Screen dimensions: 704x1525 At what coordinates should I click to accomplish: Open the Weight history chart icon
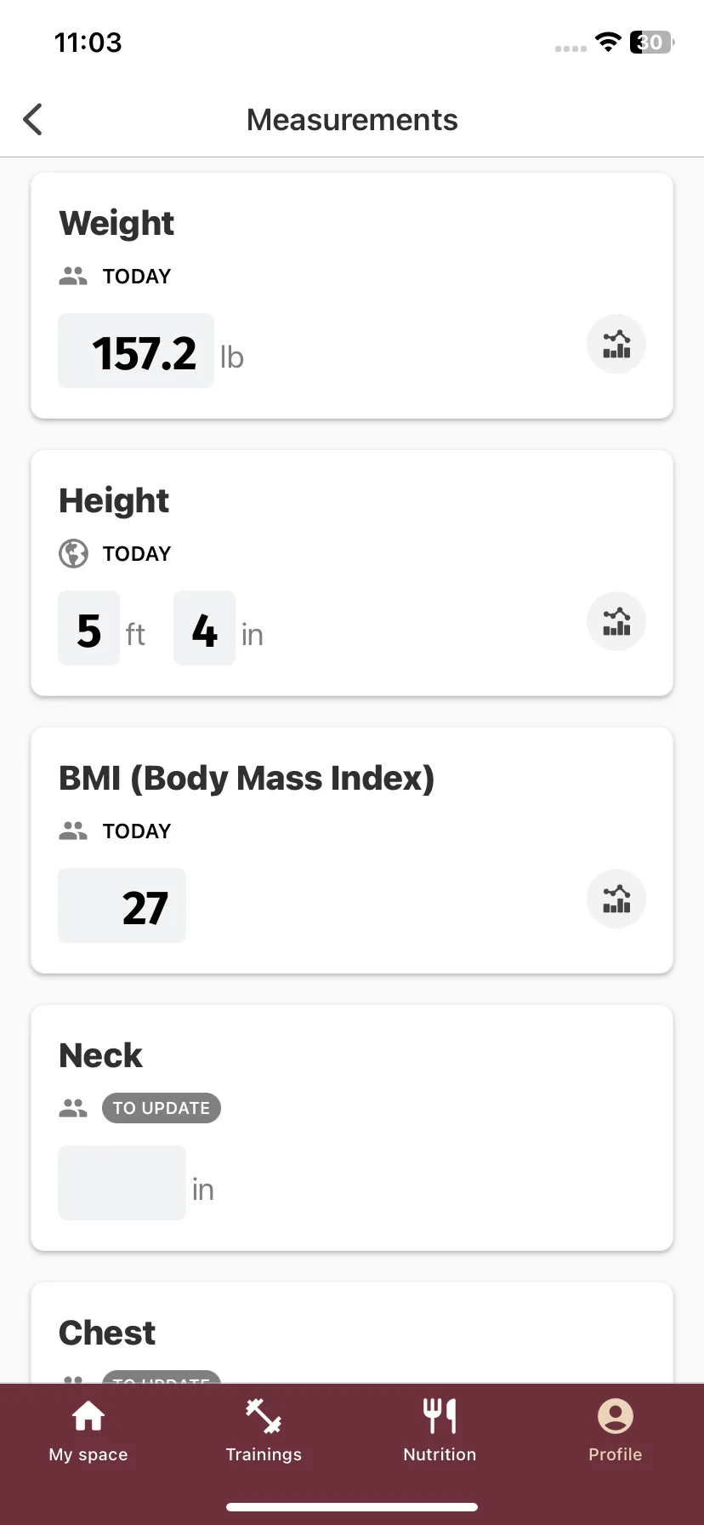616,344
